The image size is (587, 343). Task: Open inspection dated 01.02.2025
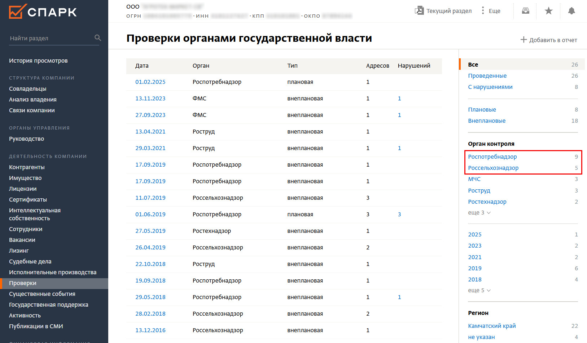150,82
